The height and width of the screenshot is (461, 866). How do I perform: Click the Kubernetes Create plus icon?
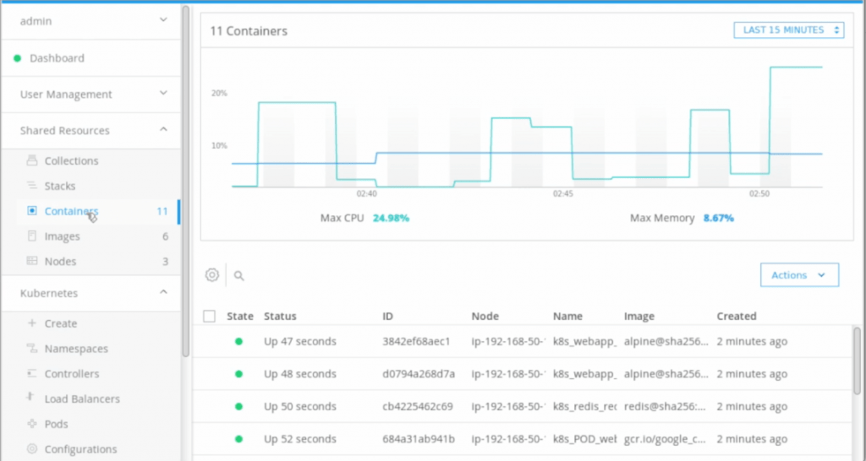[x=32, y=323]
